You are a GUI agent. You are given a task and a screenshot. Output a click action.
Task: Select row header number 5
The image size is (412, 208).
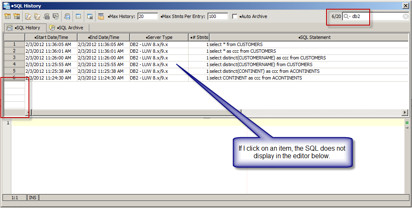[14, 71]
